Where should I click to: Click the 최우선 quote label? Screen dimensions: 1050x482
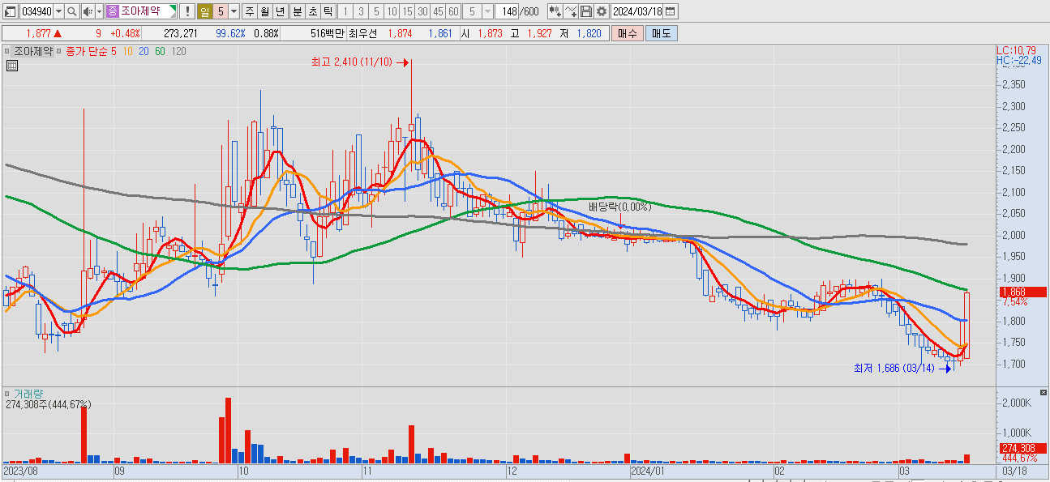(x=364, y=33)
